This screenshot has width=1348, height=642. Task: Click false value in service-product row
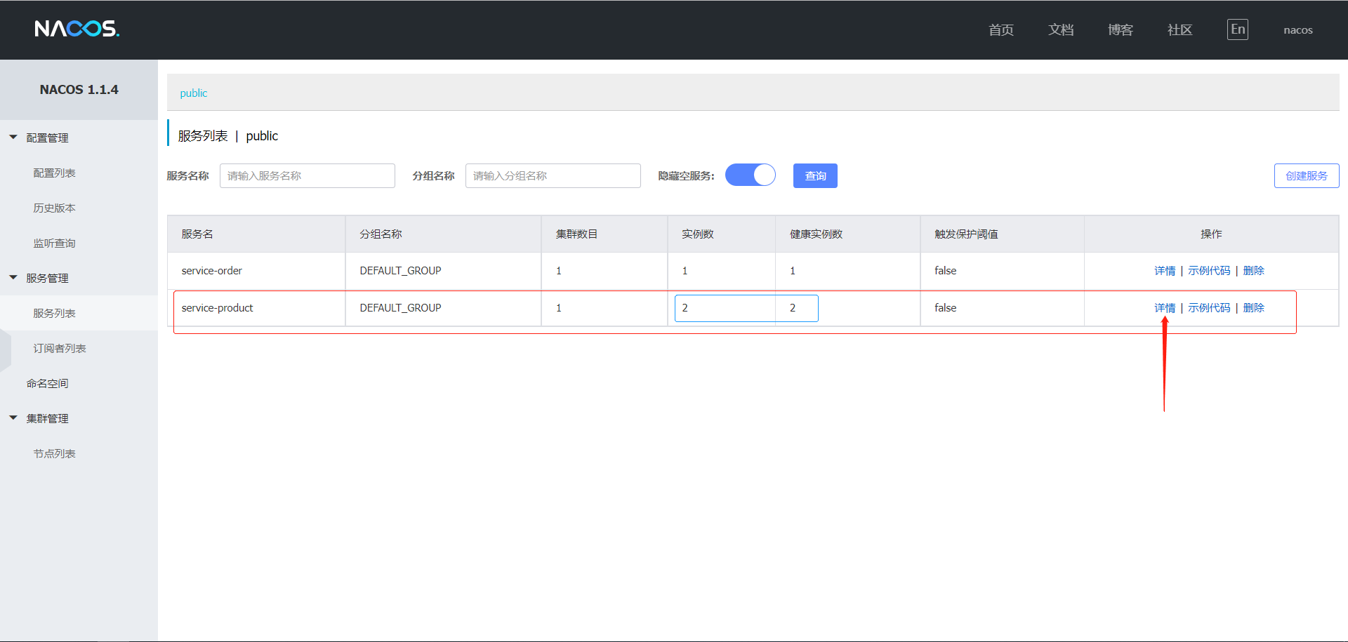coord(945,308)
